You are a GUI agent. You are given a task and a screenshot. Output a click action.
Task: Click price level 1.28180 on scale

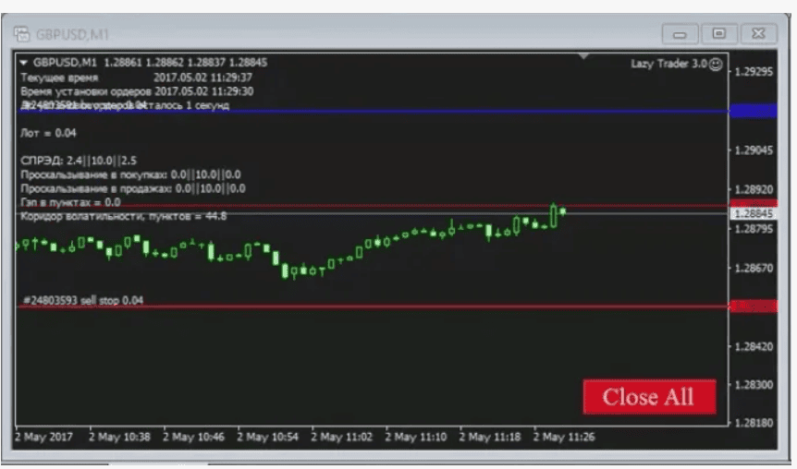(x=754, y=423)
